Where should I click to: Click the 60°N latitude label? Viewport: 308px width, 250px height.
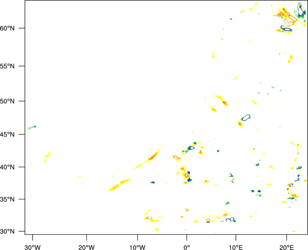tap(7, 28)
